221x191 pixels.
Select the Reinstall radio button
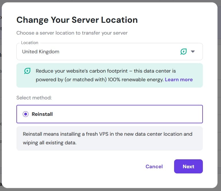pyautogui.click(x=26, y=114)
